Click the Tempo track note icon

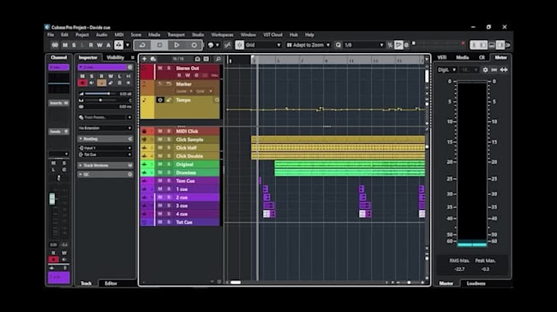(144, 100)
